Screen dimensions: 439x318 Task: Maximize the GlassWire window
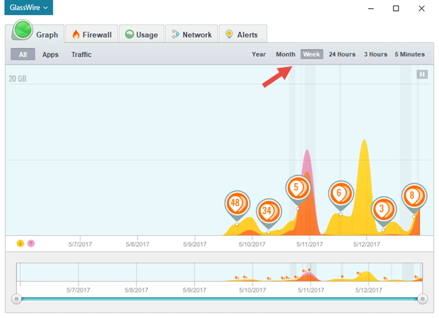point(396,8)
